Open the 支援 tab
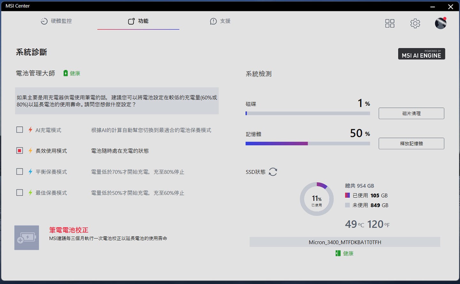Viewport: 460px width, 284px height. [220, 21]
